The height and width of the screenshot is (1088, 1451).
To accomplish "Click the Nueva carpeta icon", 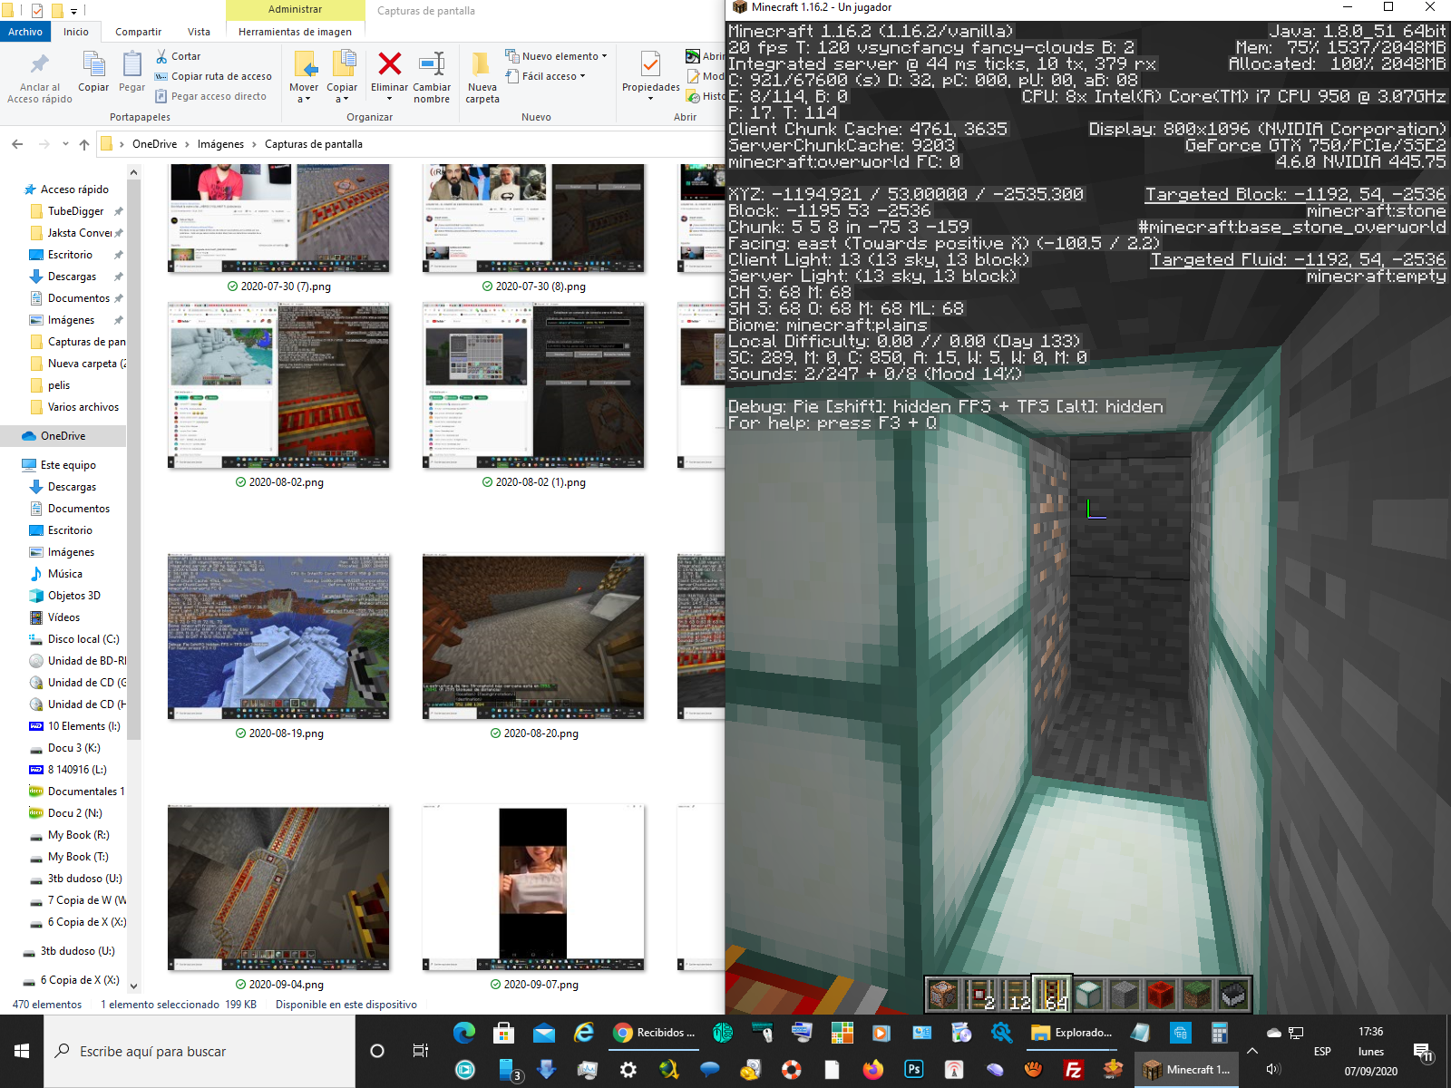I will click(x=482, y=64).
